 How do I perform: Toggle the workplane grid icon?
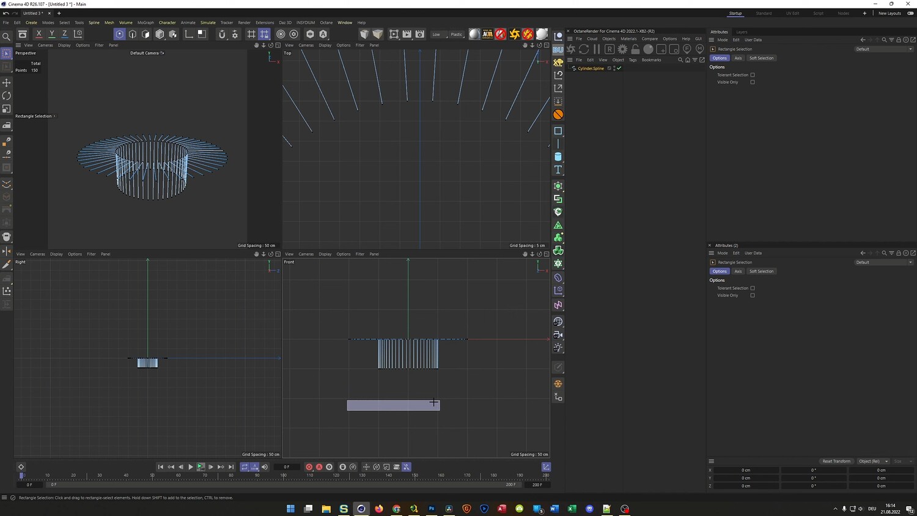tap(251, 34)
